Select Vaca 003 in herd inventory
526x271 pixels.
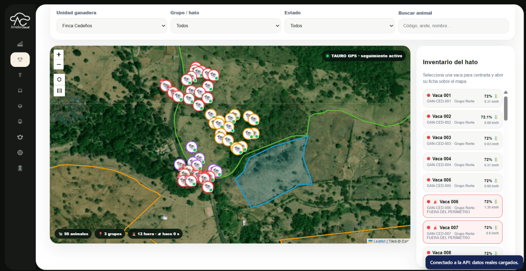462,141
